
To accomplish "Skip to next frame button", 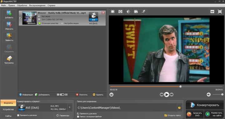I will click(x=172, y=94).
